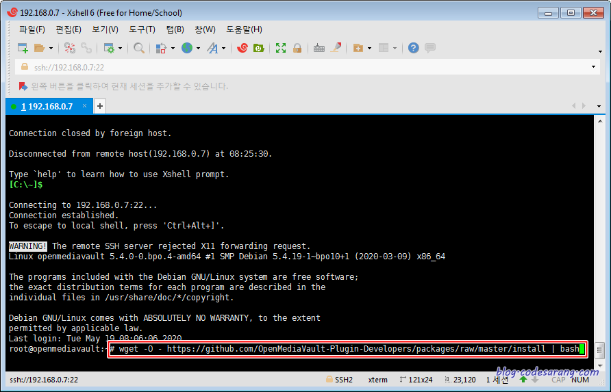Click the Font toolbar icon
The height and width of the screenshot is (392, 611).
[x=213, y=48]
